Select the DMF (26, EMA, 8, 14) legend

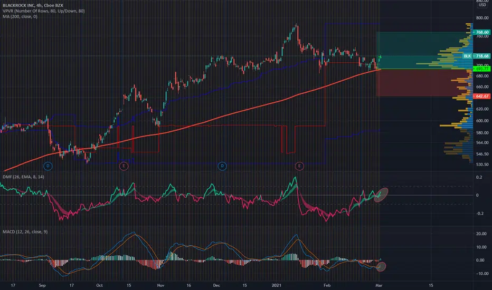24,177
